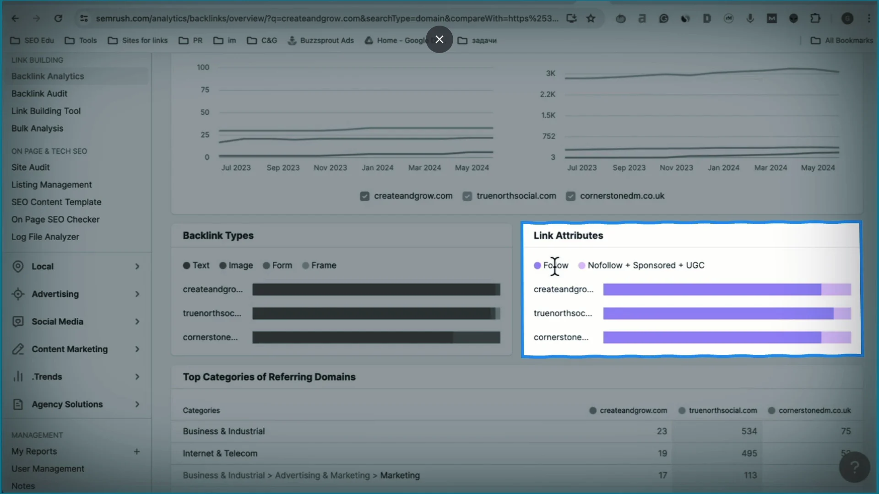Open Notes link in sidebar
The image size is (879, 494).
tap(23, 486)
